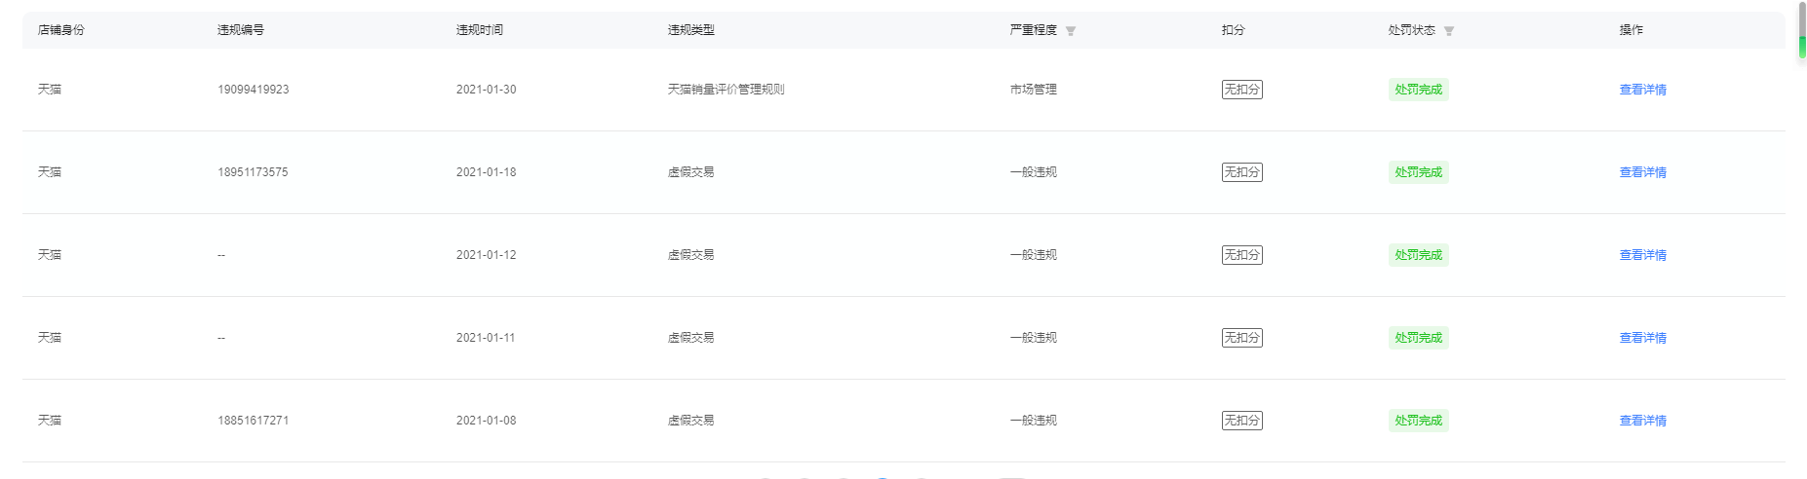The image size is (1807, 479).
Task: Click 处罚完成 status badge for 2021-01-30
Action: pos(1419,90)
